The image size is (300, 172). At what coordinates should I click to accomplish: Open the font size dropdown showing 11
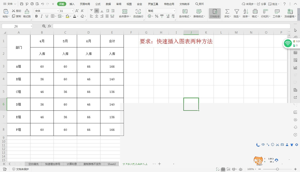73,11
